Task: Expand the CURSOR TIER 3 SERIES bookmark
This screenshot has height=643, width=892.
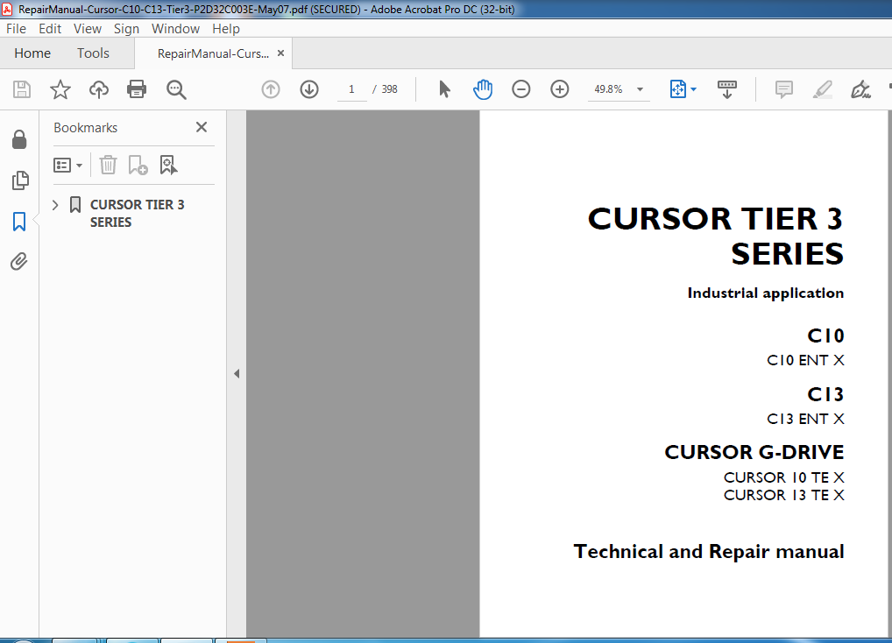Action: [55, 205]
